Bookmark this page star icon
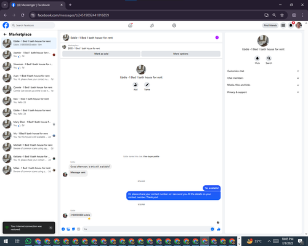 [282, 15]
